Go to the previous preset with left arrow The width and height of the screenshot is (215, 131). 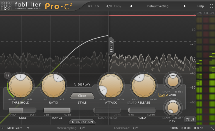131,6
